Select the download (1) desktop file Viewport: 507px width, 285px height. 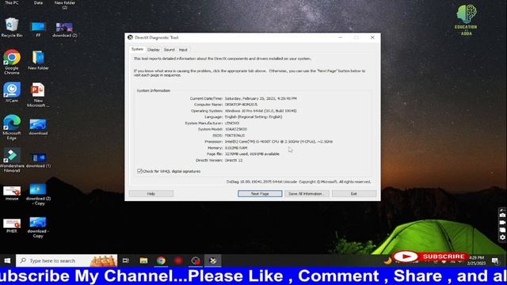[x=38, y=160]
